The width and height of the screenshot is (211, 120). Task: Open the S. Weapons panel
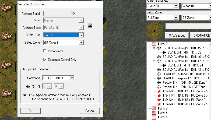[x=177, y=36]
